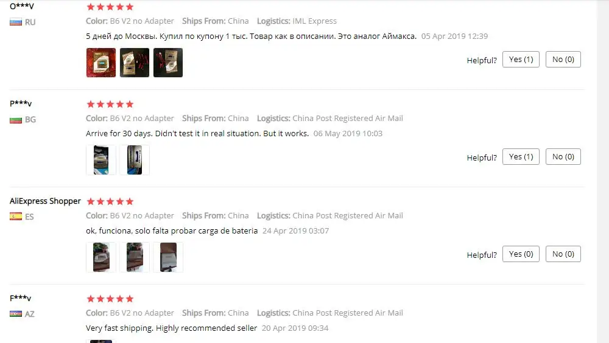This screenshot has width=609, height=343.
Task: Vote No (0) on the Spanish review
Action: click(x=563, y=254)
